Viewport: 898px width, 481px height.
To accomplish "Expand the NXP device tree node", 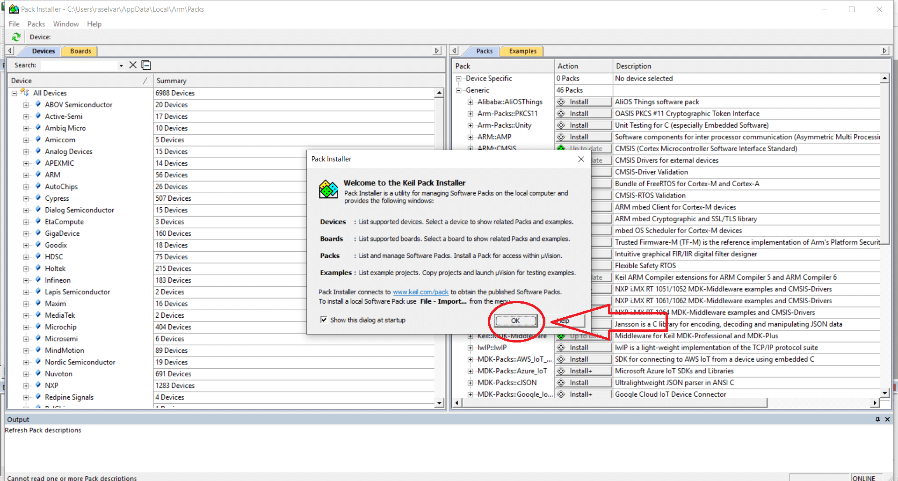I will 26,386.
